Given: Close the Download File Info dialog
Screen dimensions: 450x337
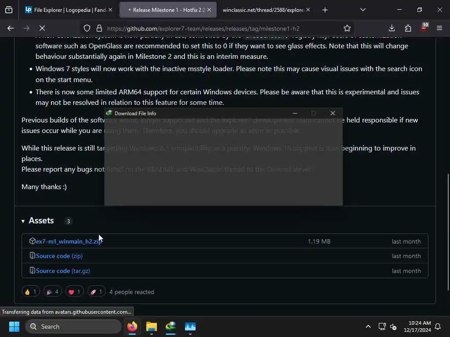Looking at the screenshot, I should coord(333,113).
